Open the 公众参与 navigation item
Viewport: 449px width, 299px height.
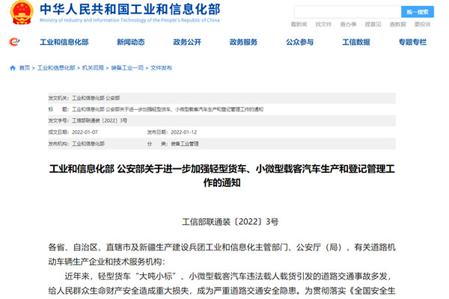pos(300,42)
